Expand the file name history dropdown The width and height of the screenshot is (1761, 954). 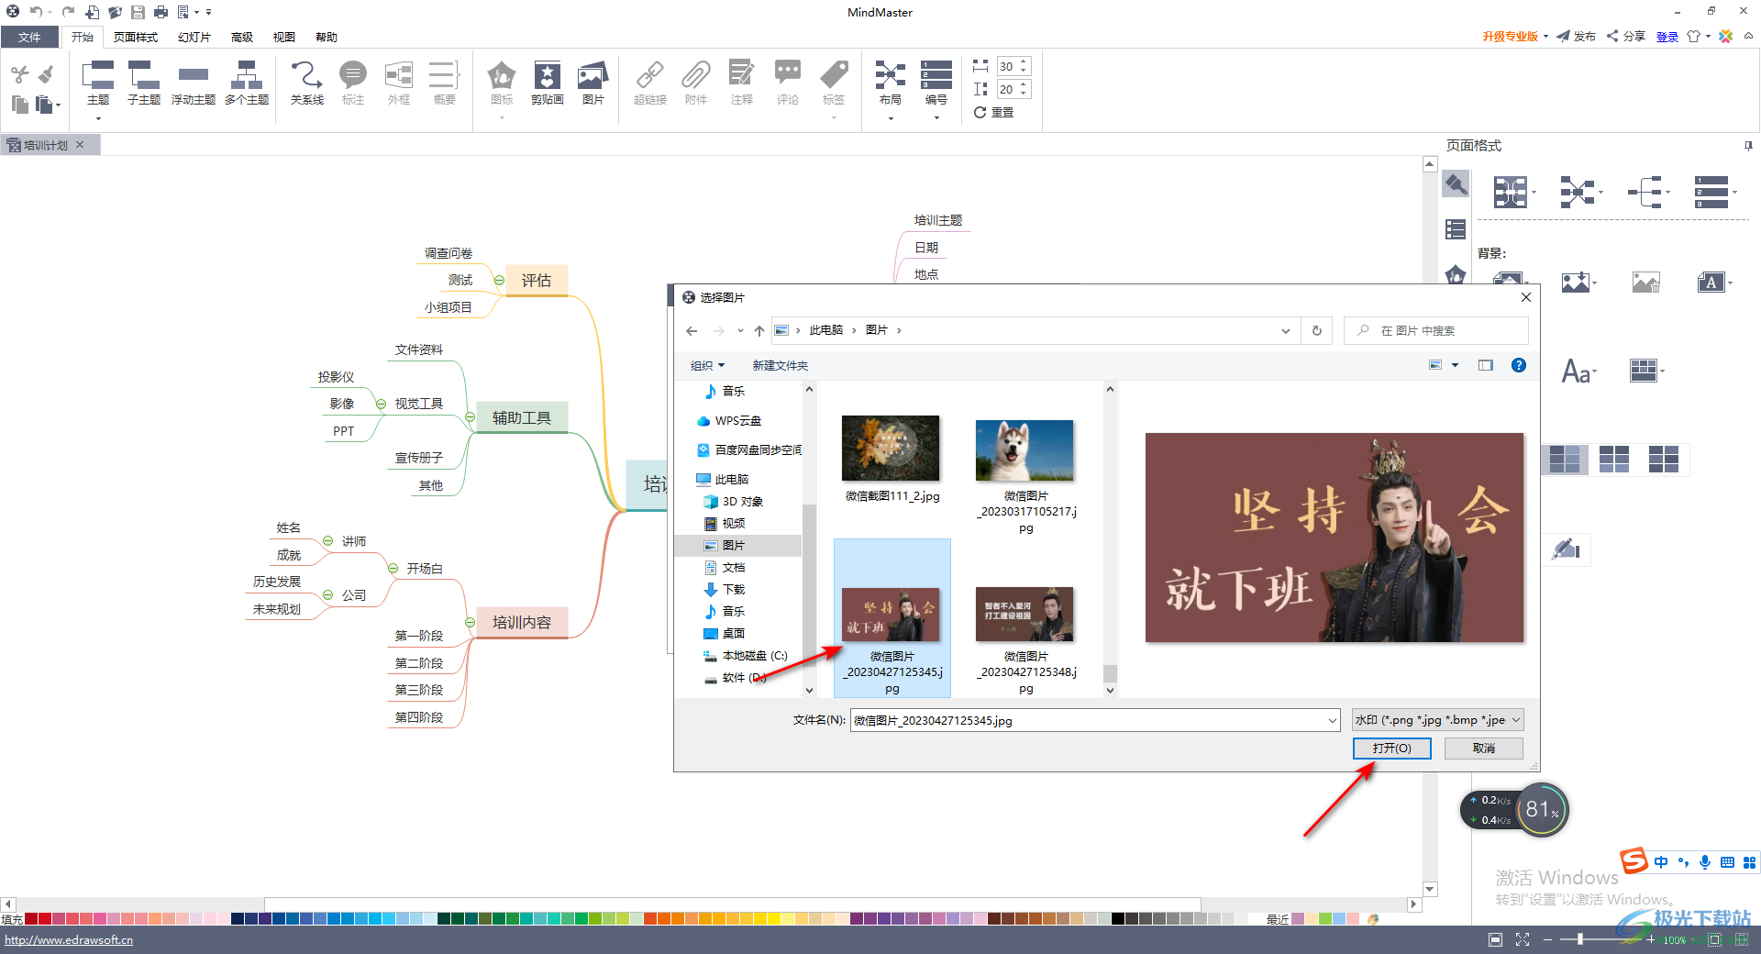point(1333,721)
